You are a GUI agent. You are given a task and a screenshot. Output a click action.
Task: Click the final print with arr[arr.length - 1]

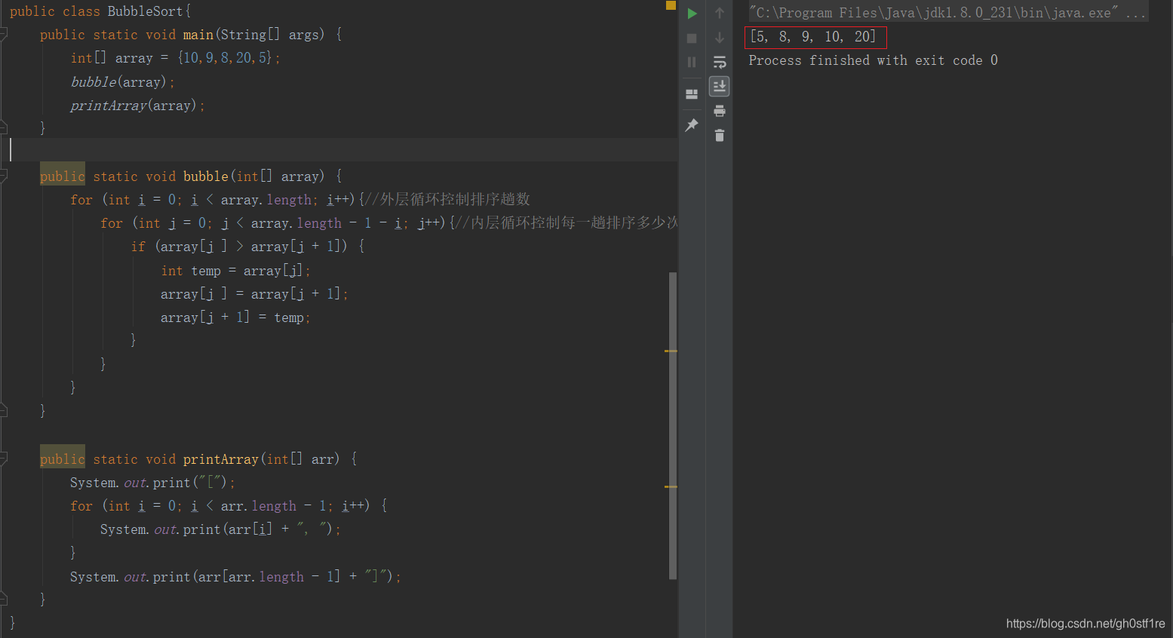pos(235,577)
